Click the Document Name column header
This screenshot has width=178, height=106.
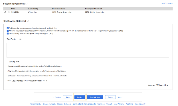click(59, 9)
